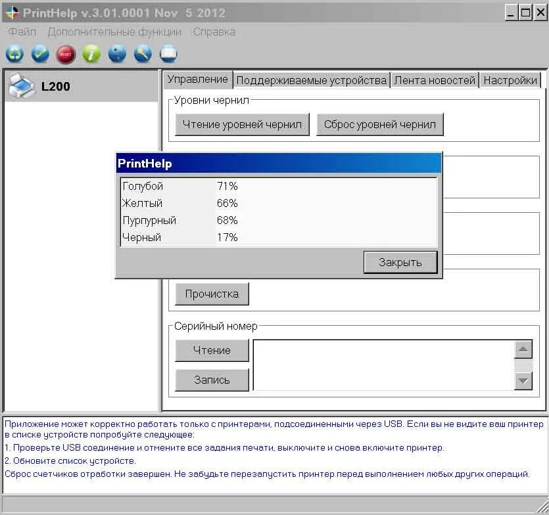This screenshot has height=515, width=549.
Task: Switch to the Лента новостей tab
Action: [435, 80]
